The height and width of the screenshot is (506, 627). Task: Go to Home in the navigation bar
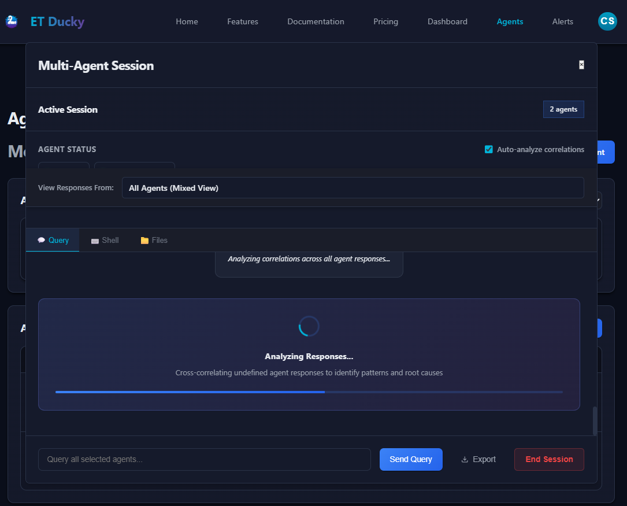(187, 21)
